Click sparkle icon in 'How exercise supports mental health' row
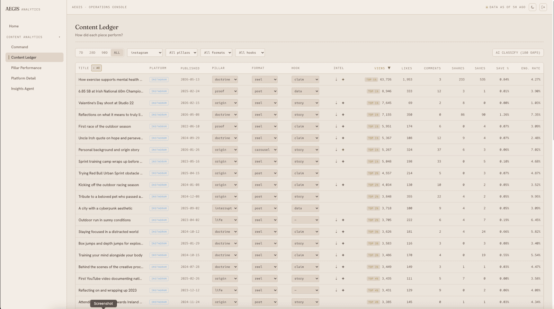 tap(343, 79)
